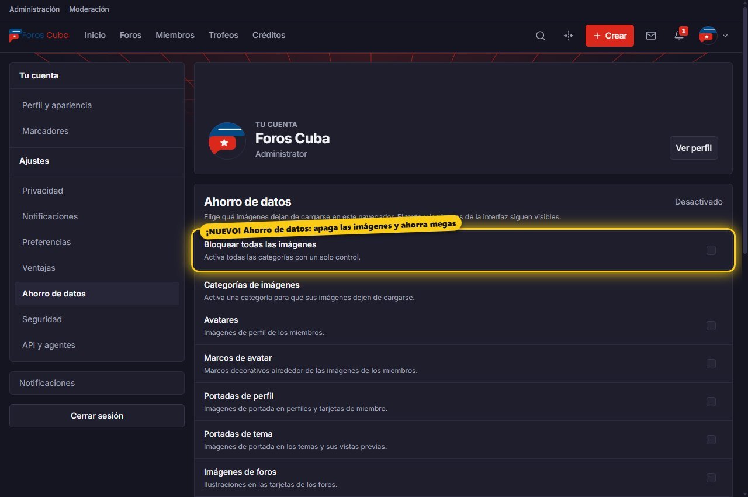This screenshot has width=748, height=497.
Task: Click the user avatar in the top bar
Action: [708, 36]
